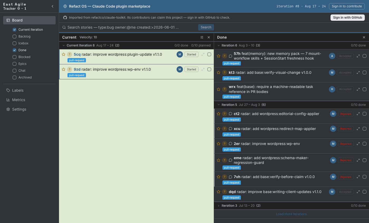
Task: Star the 9zd wp-env story
Action: coord(64,69)
